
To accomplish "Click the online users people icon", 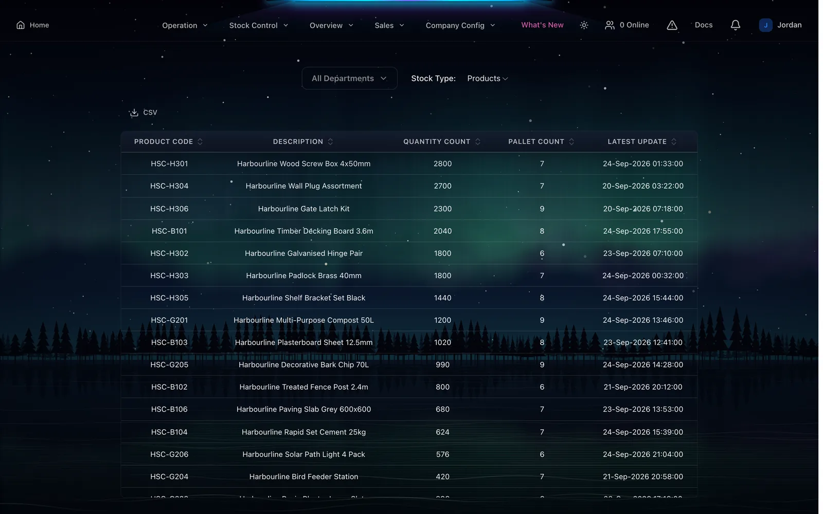I will click(610, 25).
